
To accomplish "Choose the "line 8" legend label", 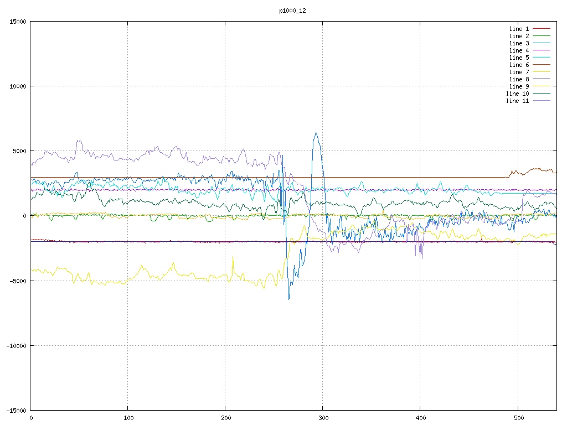I will (x=519, y=79).
